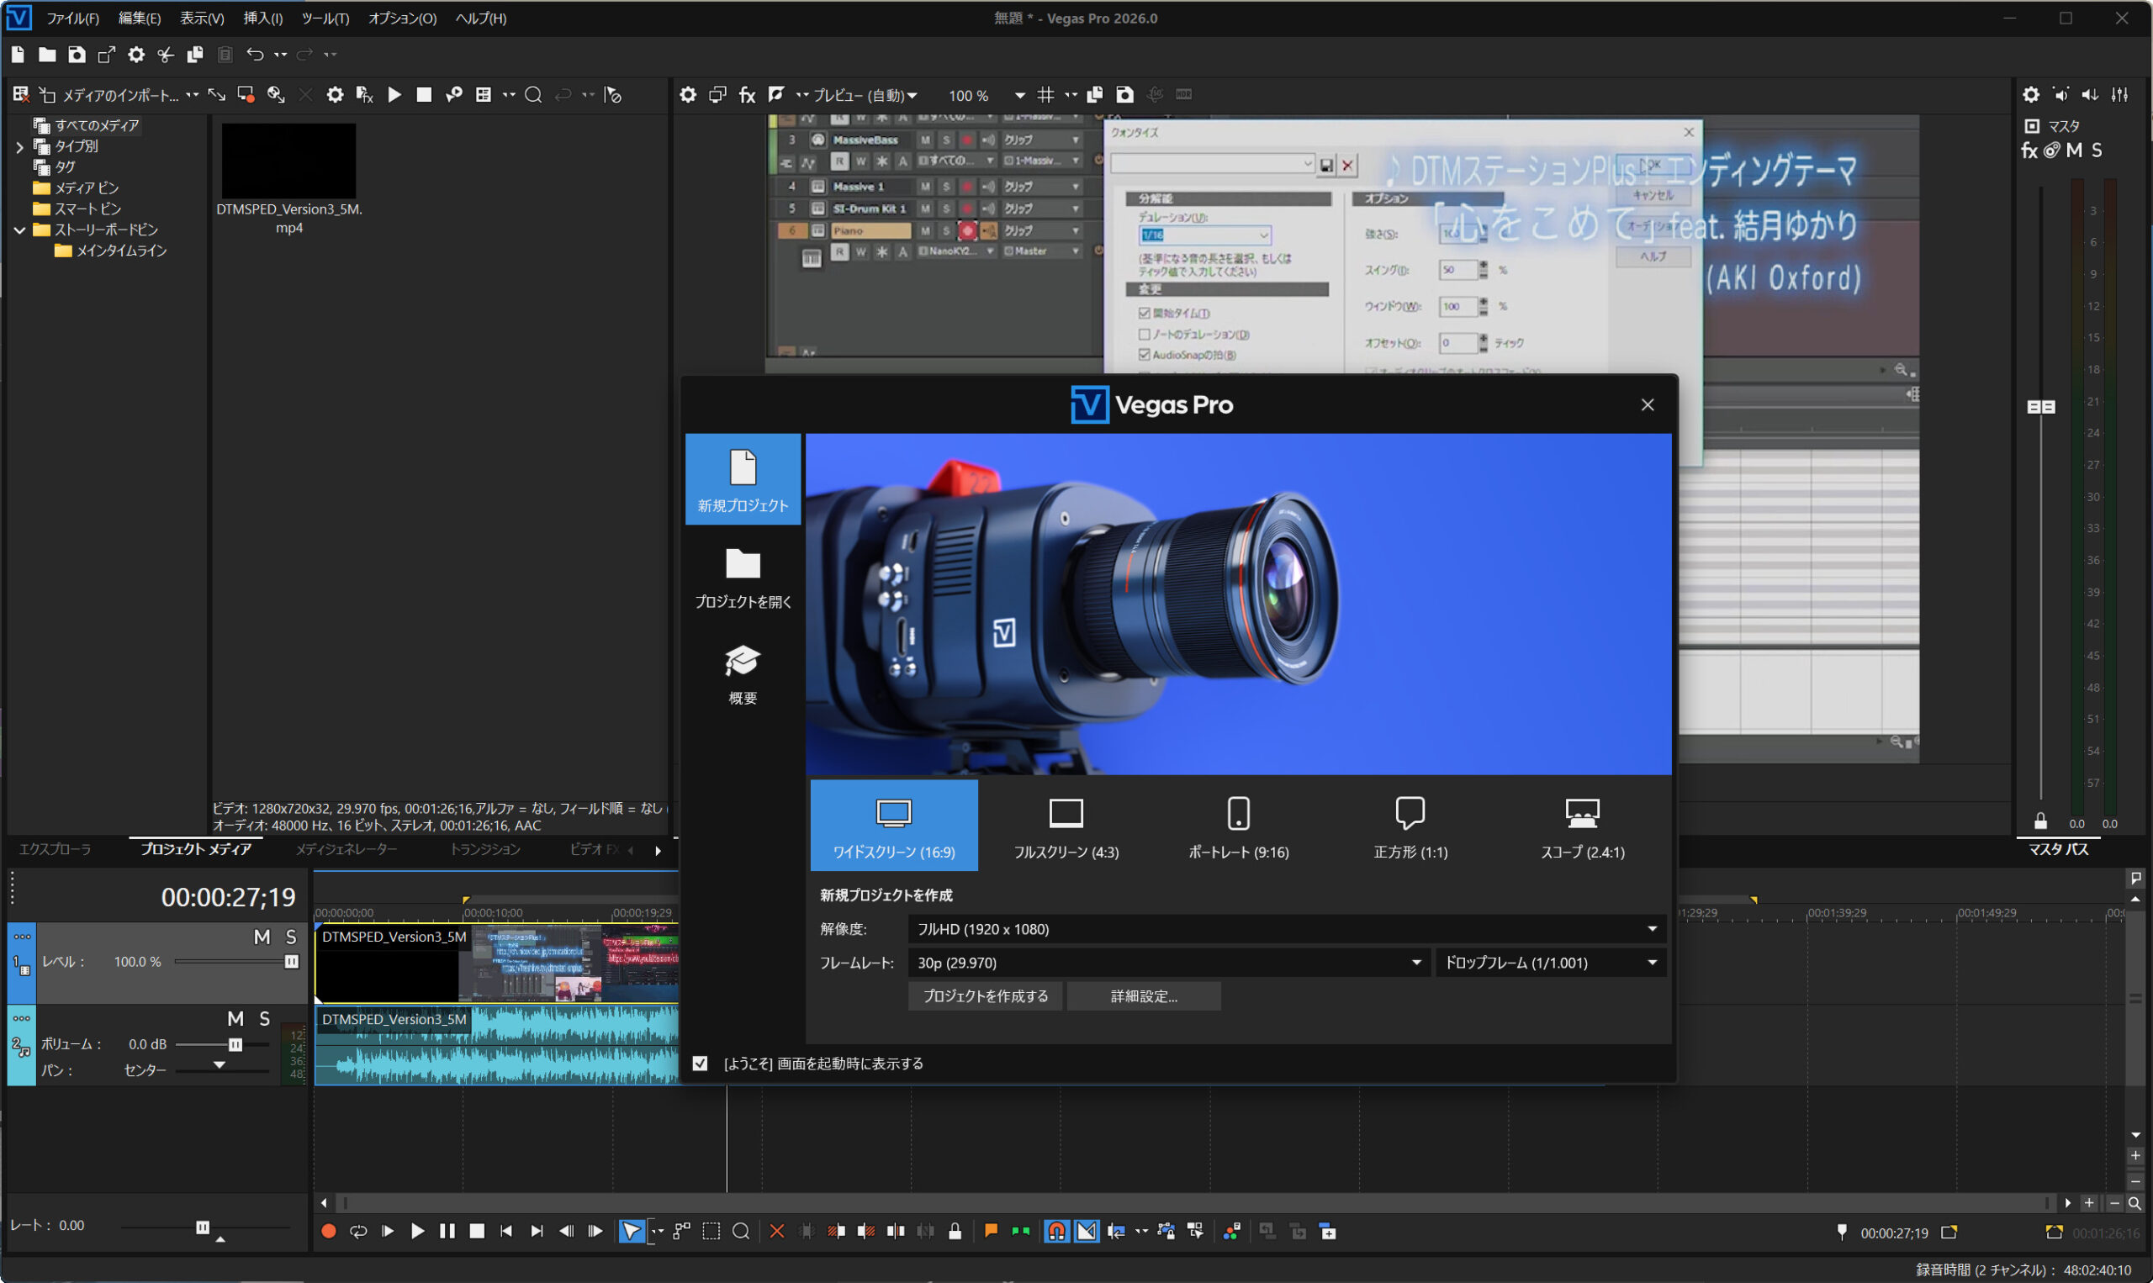The image size is (2153, 1283).
Task: Open the オプション(O) menu
Action: pyautogui.click(x=402, y=18)
